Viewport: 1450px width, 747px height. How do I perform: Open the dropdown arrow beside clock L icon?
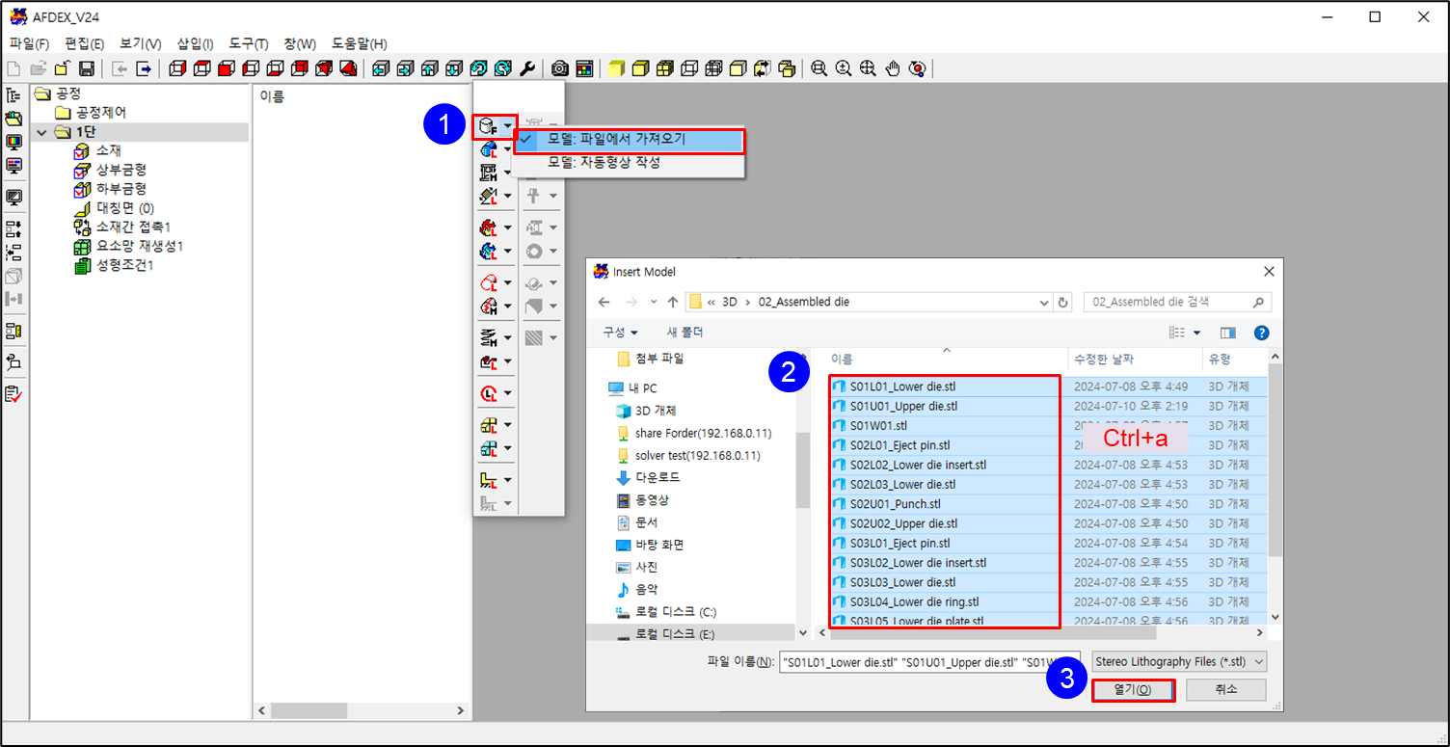tap(508, 393)
